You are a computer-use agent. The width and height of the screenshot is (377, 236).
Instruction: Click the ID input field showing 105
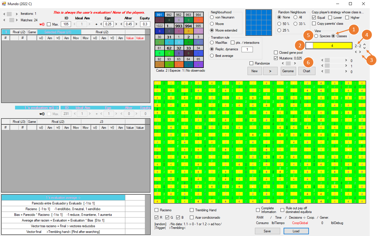66,24
